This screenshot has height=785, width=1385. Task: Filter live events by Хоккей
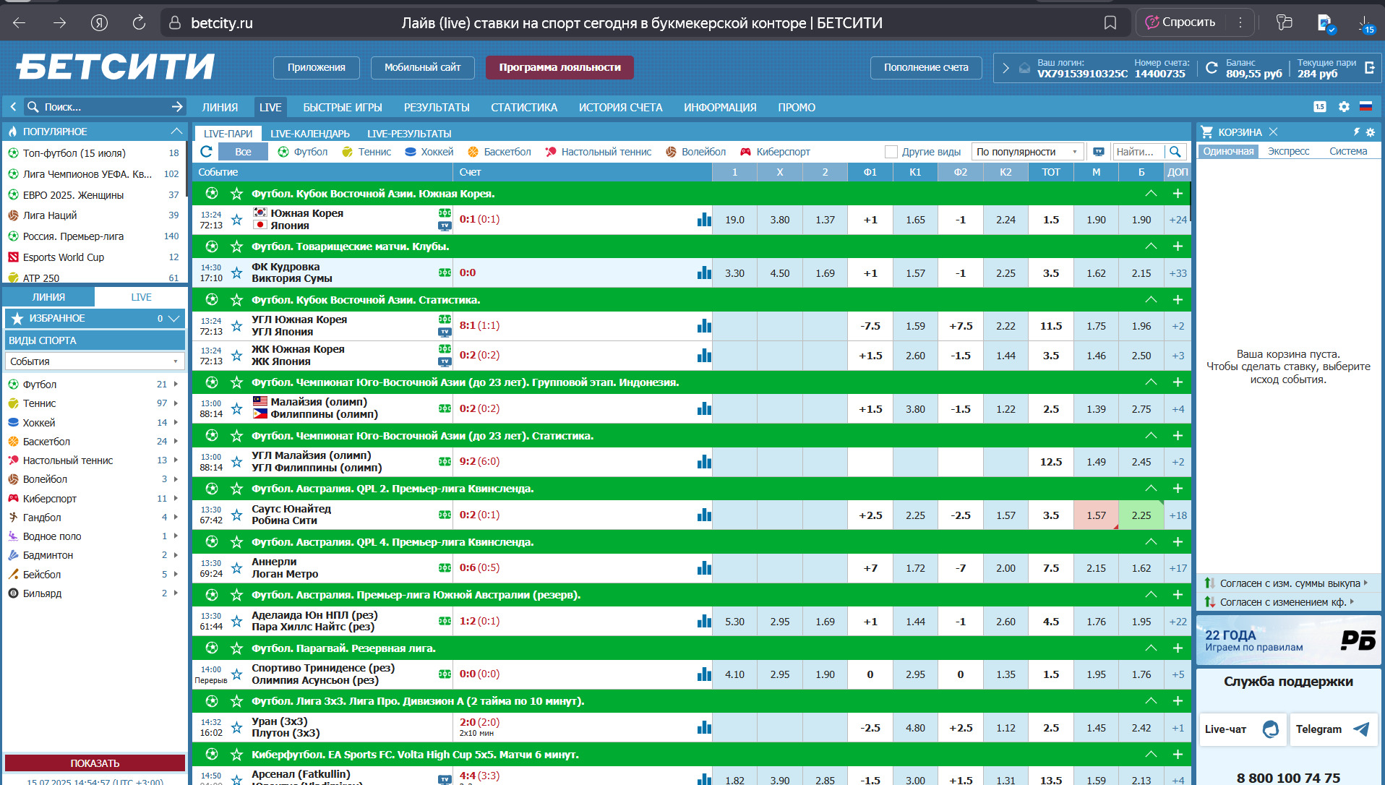(x=429, y=152)
